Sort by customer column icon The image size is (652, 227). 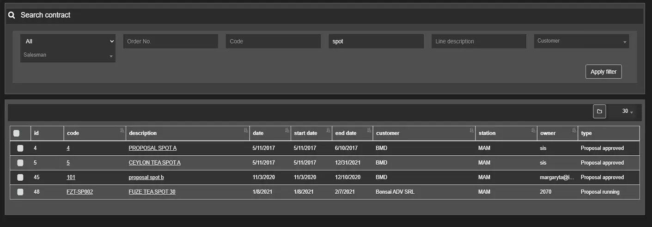pyautogui.click(x=471, y=130)
